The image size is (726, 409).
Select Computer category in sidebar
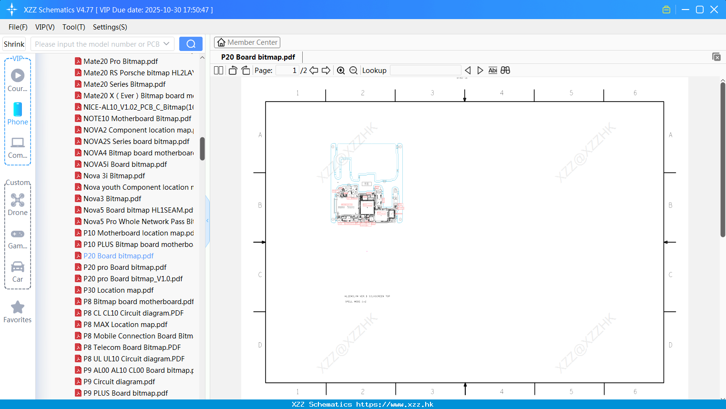point(18,147)
